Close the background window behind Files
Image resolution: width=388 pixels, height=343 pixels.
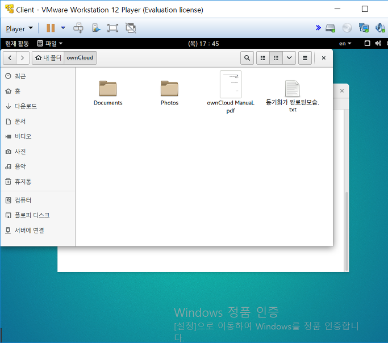point(342,91)
